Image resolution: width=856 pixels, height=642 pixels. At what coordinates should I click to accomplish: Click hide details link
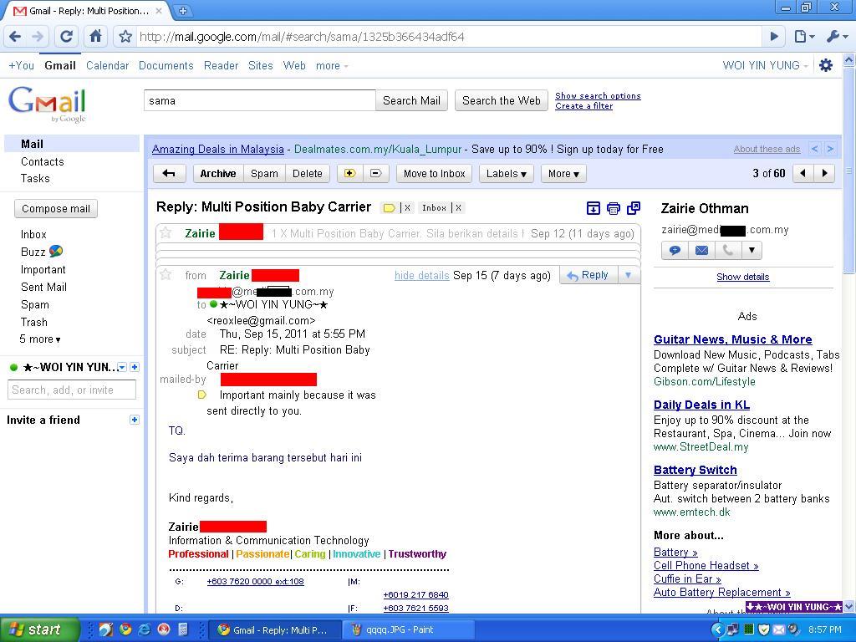[422, 275]
